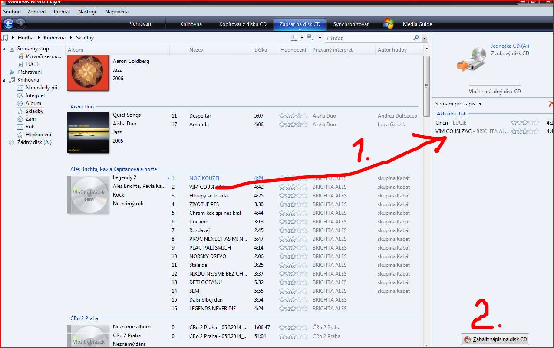
Task: Set the star rating for Despertar
Action: point(293,116)
